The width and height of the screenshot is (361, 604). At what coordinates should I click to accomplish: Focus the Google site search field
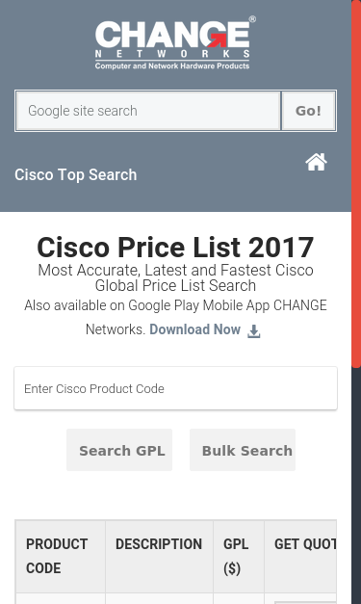[148, 111]
